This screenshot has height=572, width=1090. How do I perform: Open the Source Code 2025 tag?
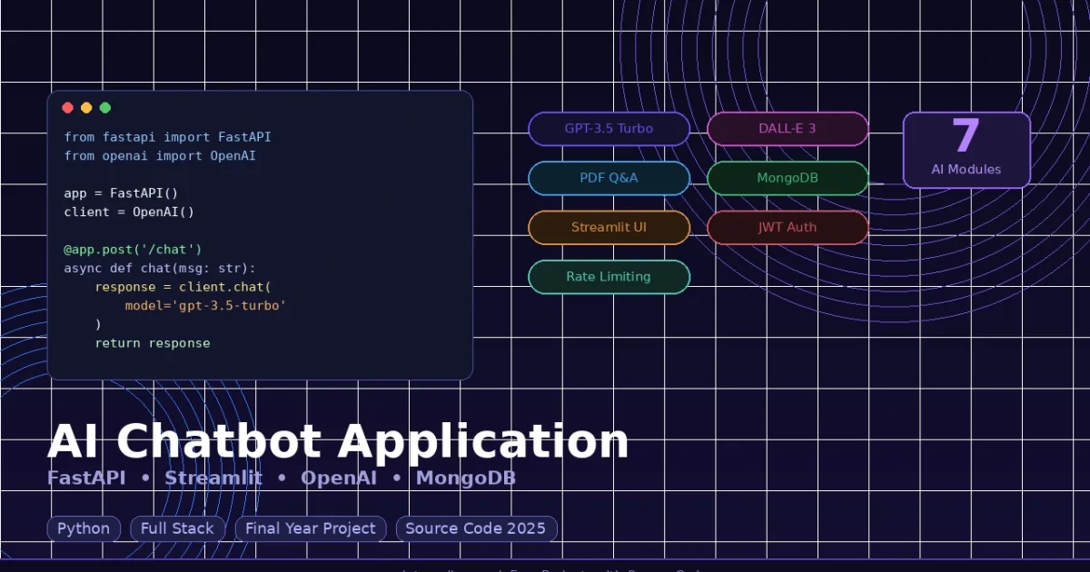[476, 528]
